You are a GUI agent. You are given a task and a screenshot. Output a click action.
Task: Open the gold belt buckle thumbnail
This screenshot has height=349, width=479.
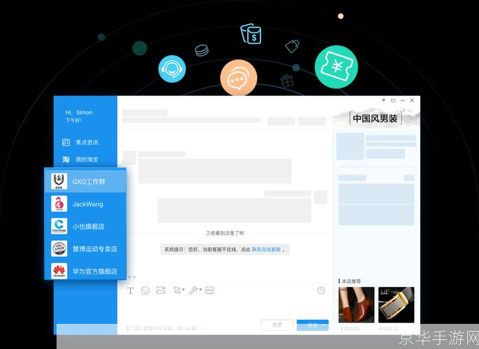point(396,305)
